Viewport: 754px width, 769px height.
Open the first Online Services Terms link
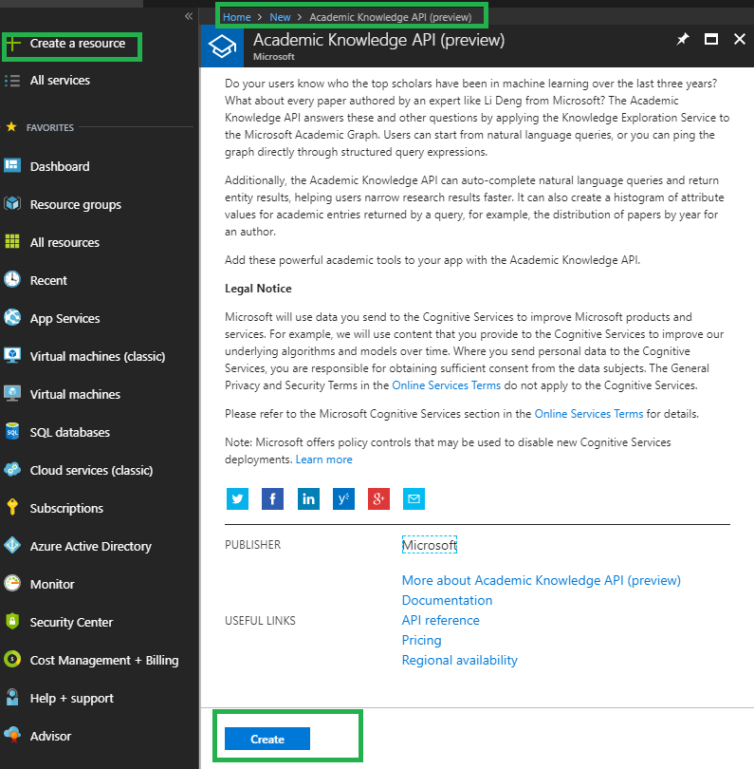[447, 385]
